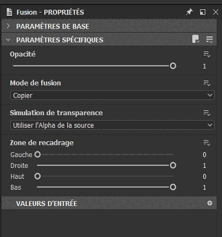The width and height of the screenshot is (222, 237).
Task: Click the Zone de recadrage label
Action: click(42, 143)
